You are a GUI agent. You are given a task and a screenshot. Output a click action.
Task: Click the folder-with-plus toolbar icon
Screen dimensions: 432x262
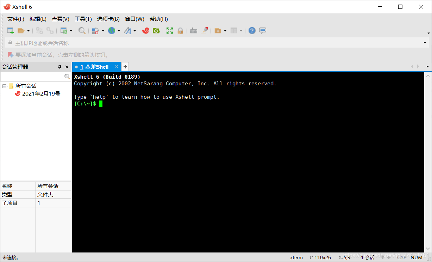pos(218,31)
